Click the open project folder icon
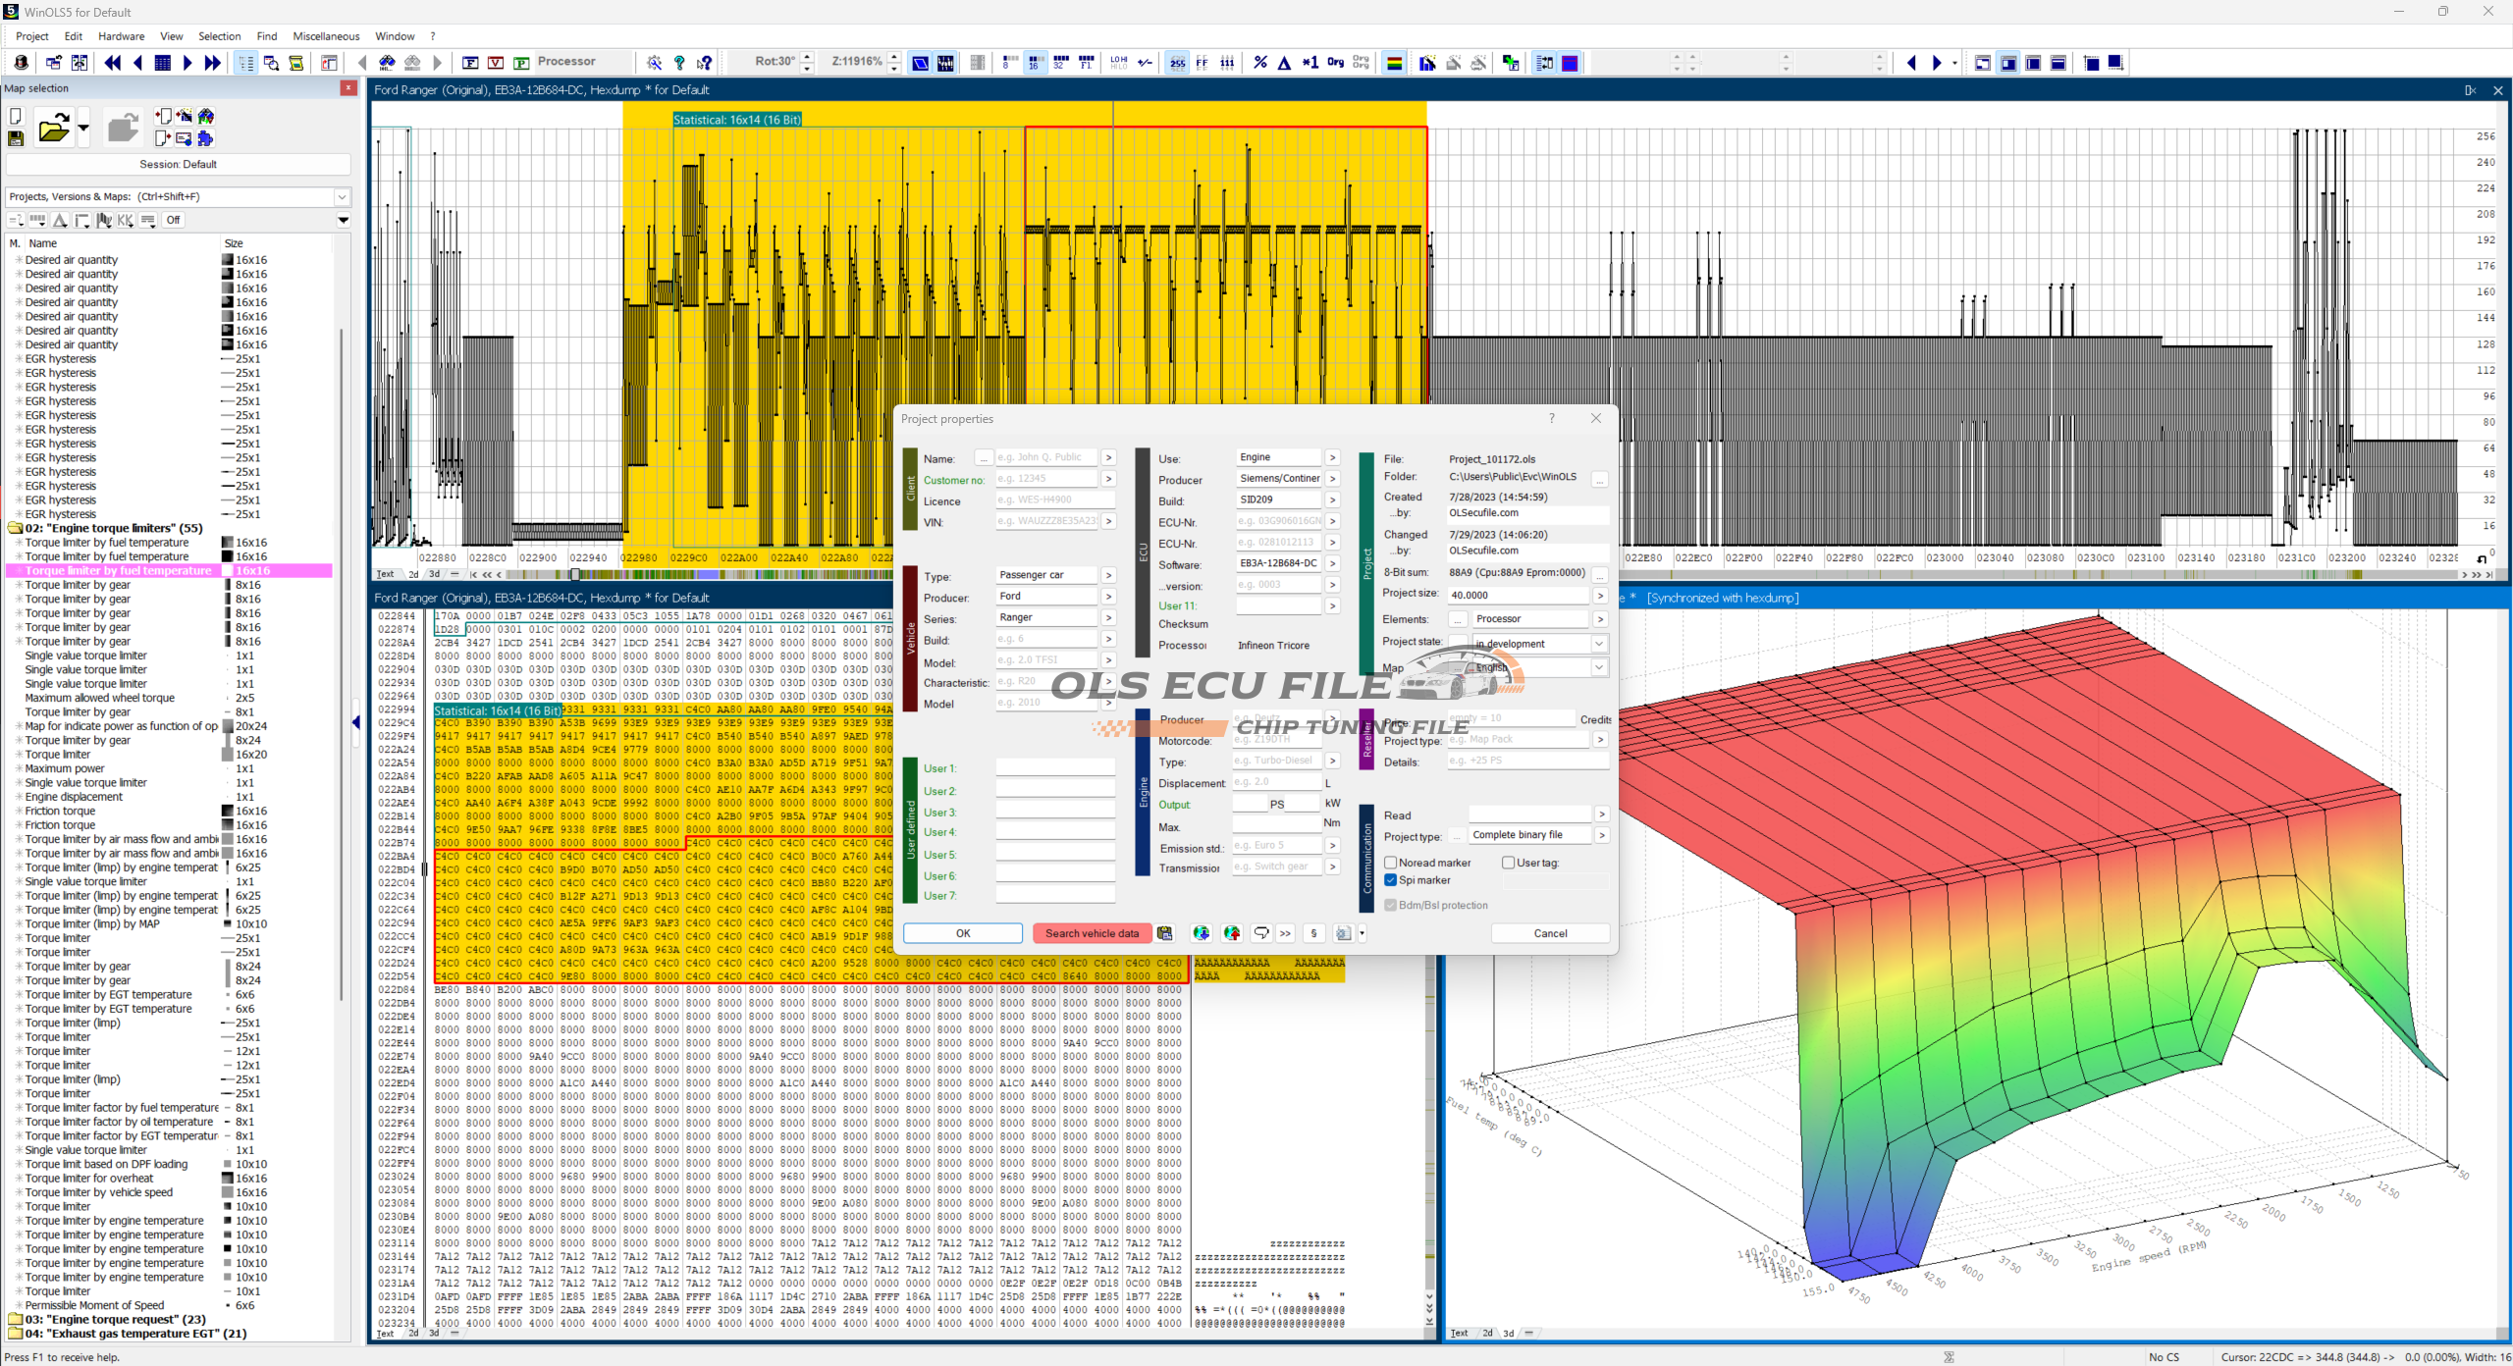The height and width of the screenshot is (1366, 2513). point(53,129)
